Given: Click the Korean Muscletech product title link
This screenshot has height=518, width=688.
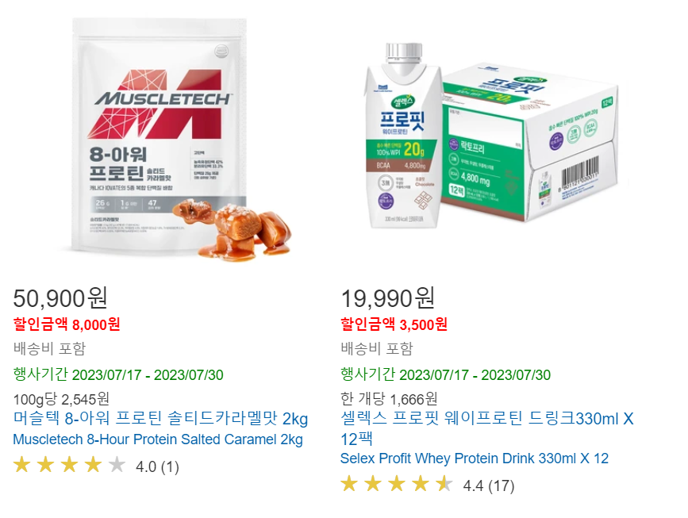Looking at the screenshot, I should (x=160, y=418).
